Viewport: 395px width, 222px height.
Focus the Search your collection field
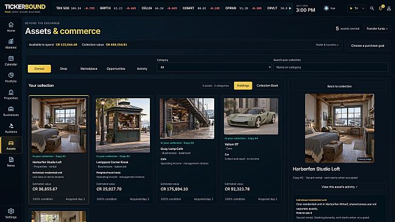tap(331, 67)
